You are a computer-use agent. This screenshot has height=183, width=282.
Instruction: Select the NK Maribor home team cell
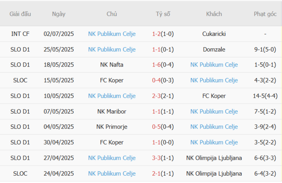click(111, 112)
